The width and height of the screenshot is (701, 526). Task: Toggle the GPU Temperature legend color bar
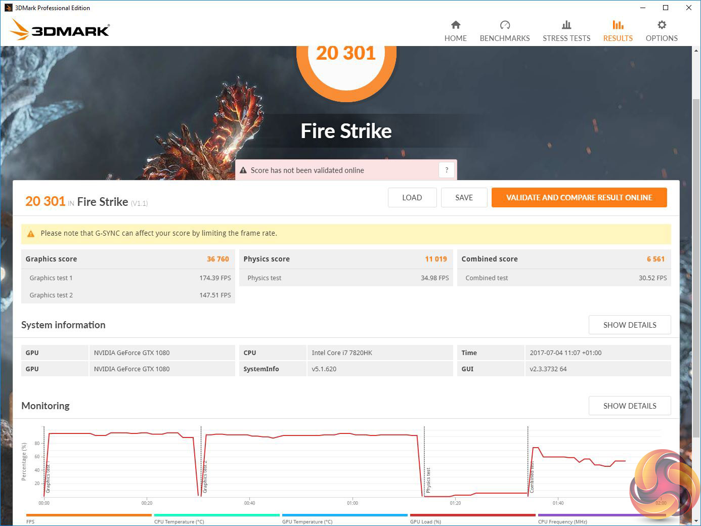coord(345,515)
